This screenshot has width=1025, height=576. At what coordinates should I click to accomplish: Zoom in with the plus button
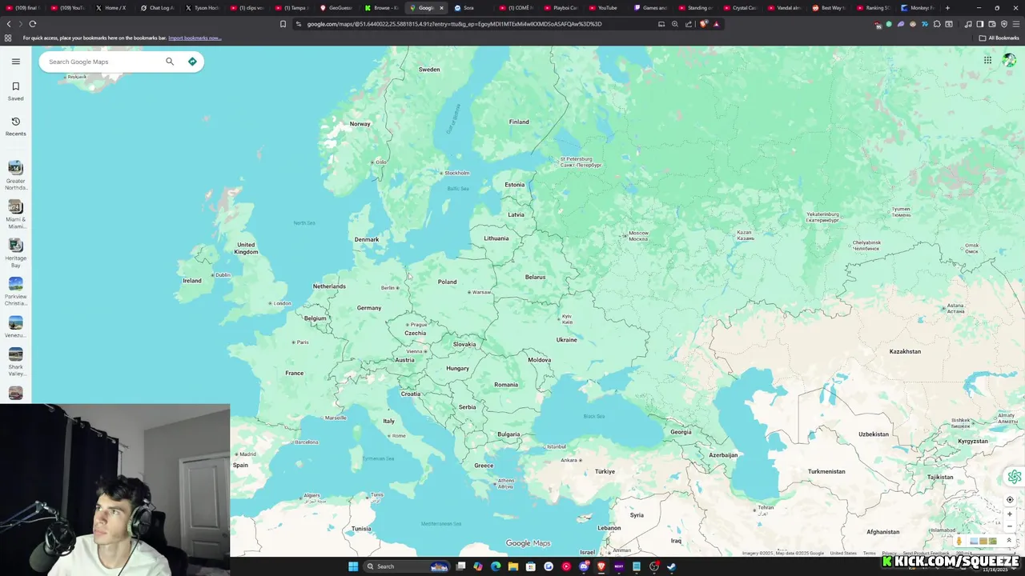[x=1010, y=514]
